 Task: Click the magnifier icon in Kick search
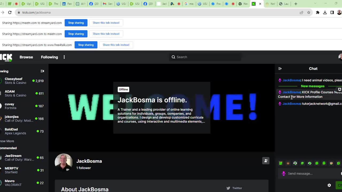(x=173, y=57)
